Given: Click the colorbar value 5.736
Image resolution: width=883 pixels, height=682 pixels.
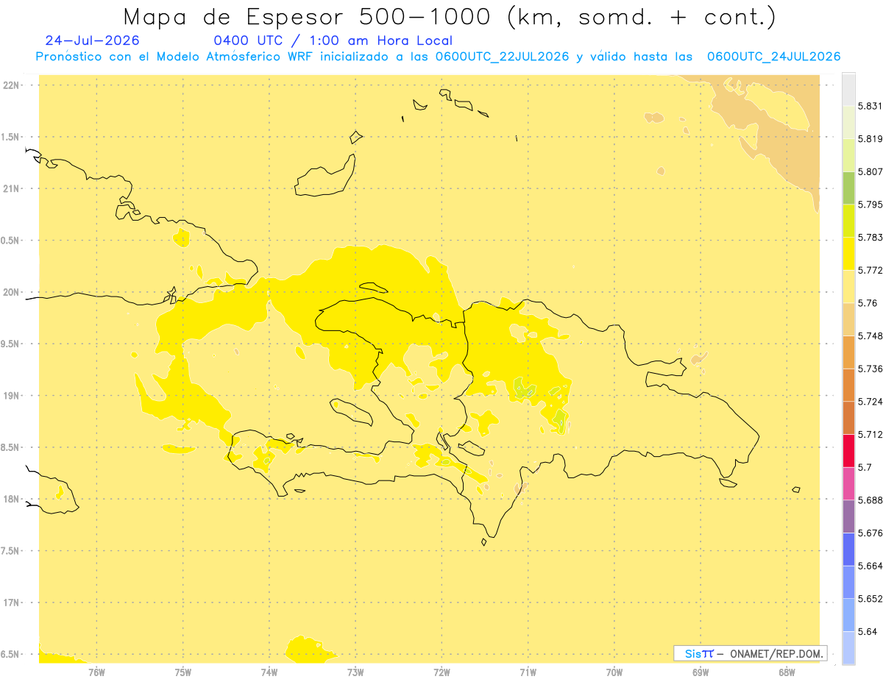Looking at the screenshot, I should (x=870, y=369).
